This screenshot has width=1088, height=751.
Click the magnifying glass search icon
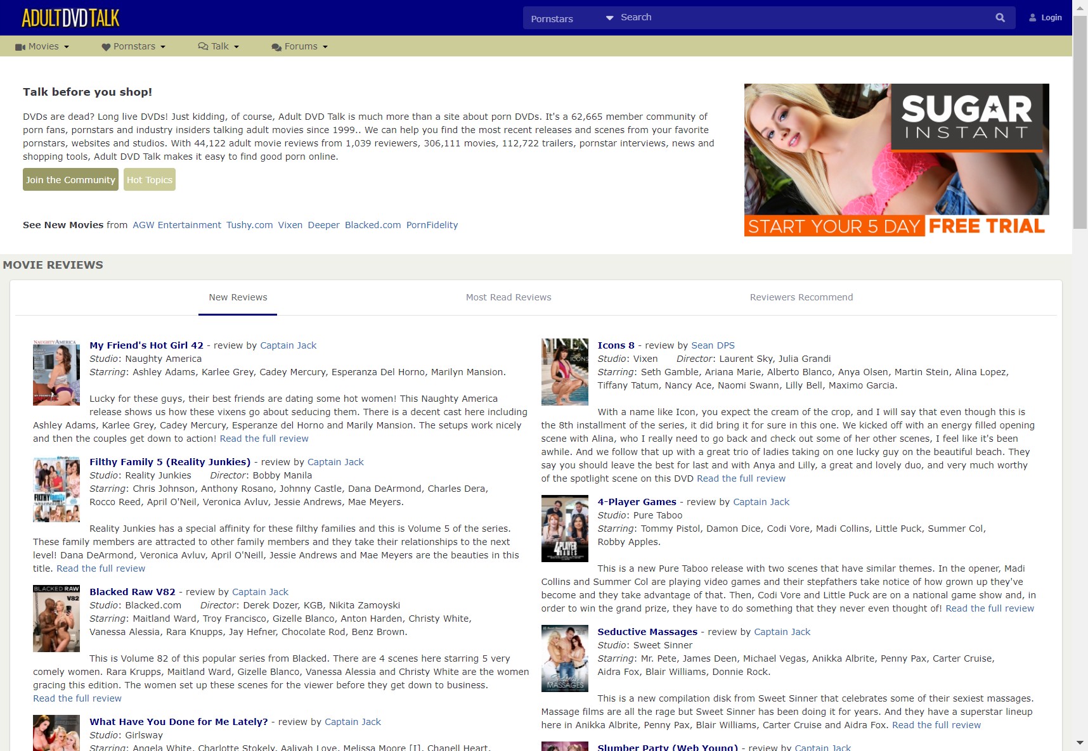point(1000,18)
